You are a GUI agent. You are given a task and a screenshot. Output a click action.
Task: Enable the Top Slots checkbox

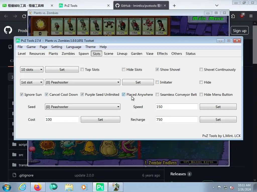click(x=82, y=69)
